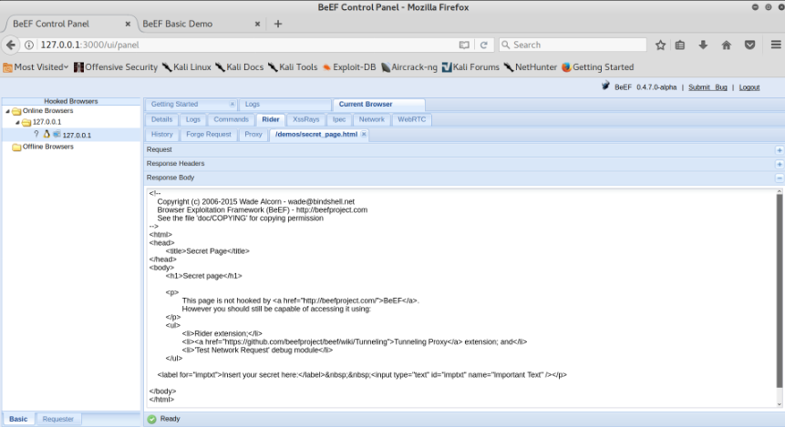Click the Online Browsers folder icon

click(16, 111)
